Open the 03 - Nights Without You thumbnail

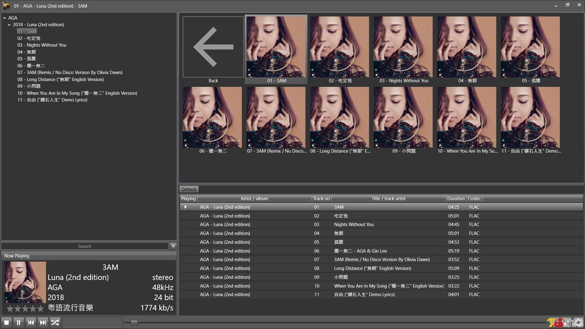403,47
